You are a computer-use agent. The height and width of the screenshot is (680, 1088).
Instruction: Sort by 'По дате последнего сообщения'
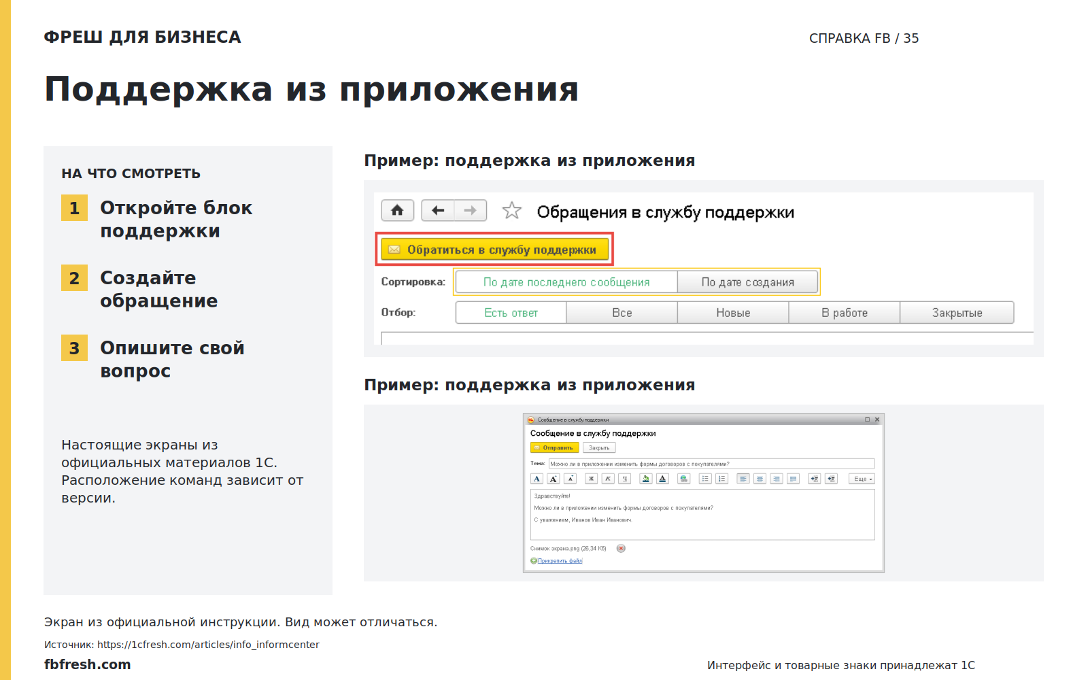pos(566,282)
